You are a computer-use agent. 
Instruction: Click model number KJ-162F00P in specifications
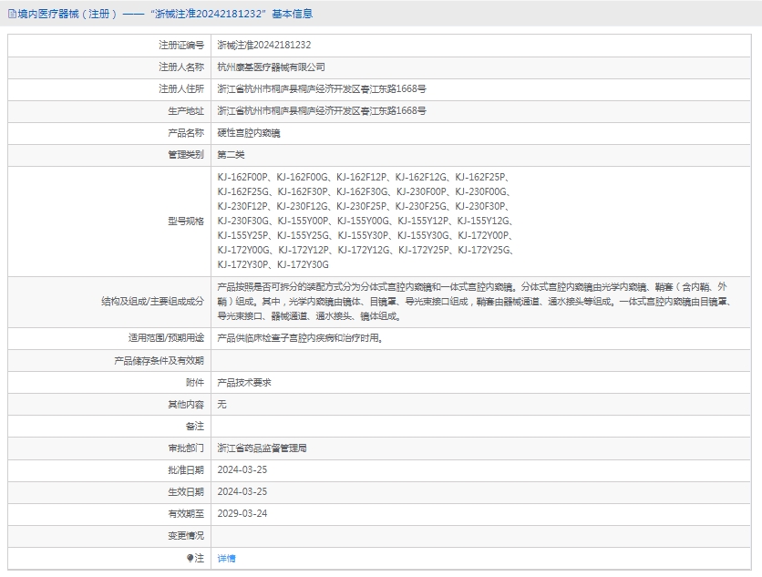tap(243, 177)
